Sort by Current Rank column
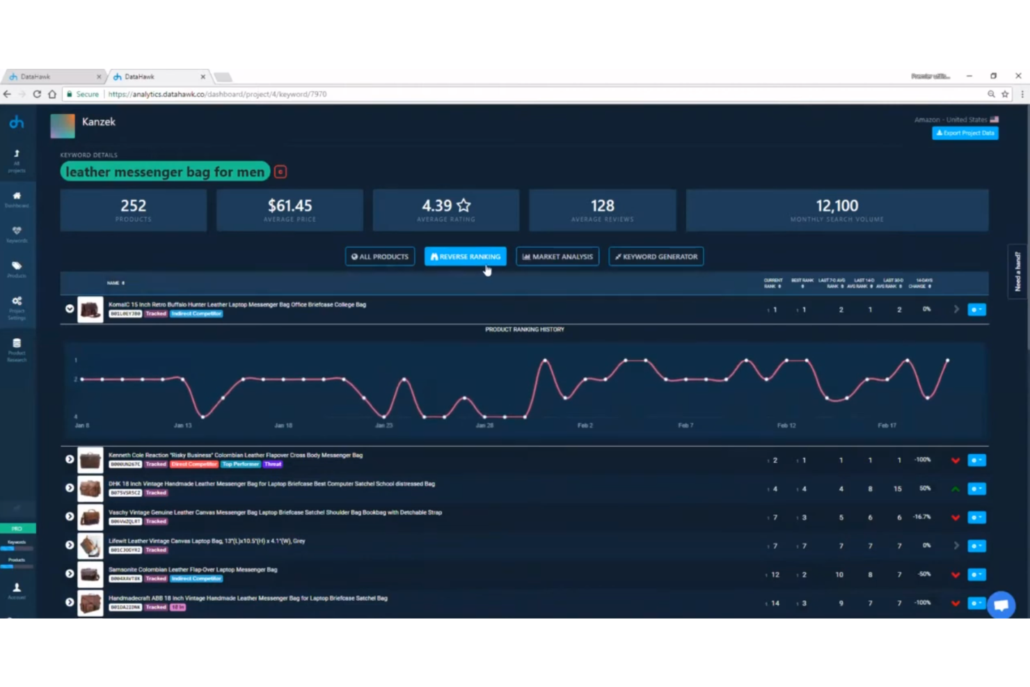Viewport: 1030px width, 687px height. coord(773,283)
